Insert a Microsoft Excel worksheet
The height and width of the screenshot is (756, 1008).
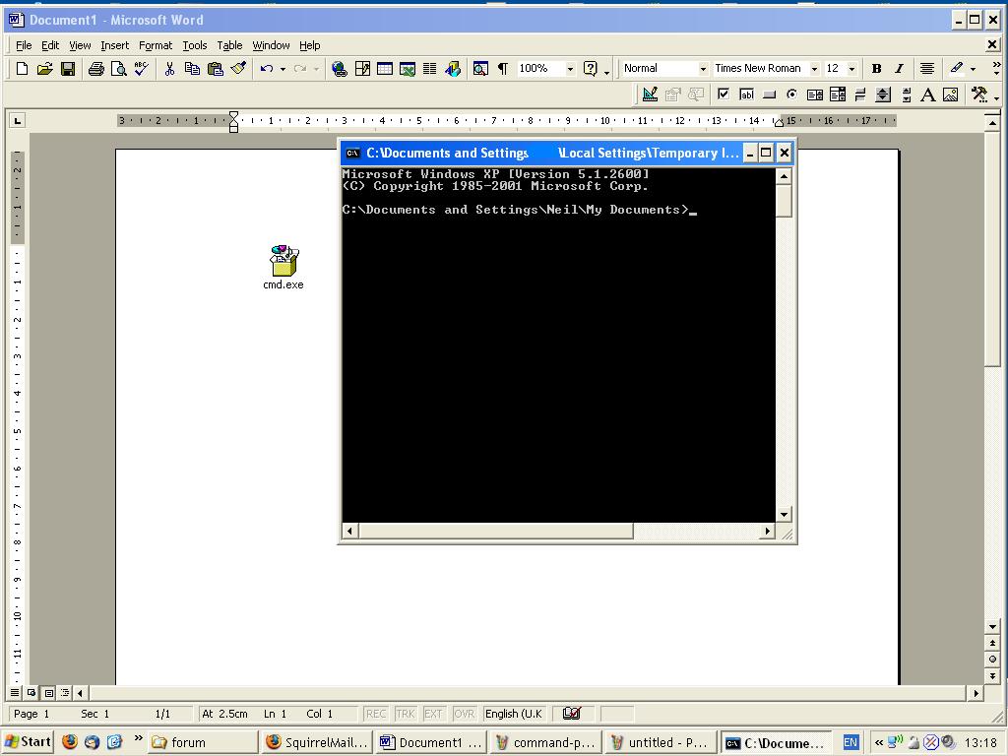click(408, 68)
